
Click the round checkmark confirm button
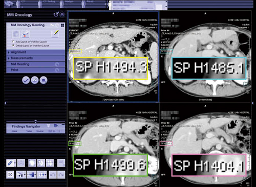tap(26, 80)
